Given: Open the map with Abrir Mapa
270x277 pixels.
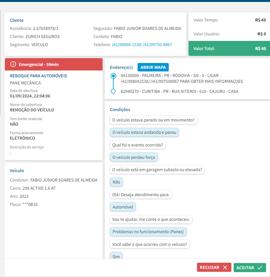Looking at the screenshot, I should (x=153, y=67).
